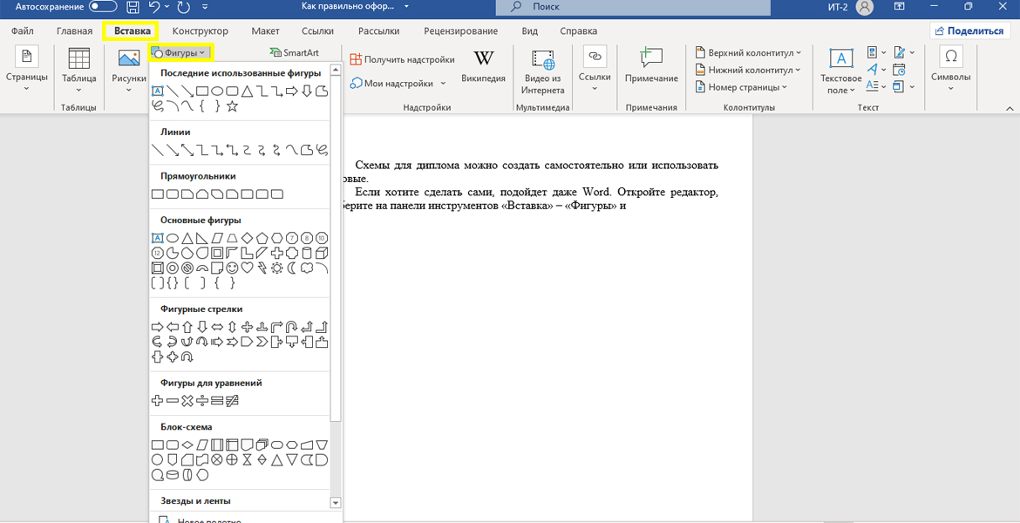Click the Save icon in title bar
Image resolution: width=1020 pixels, height=523 pixels.
pyautogui.click(x=133, y=7)
